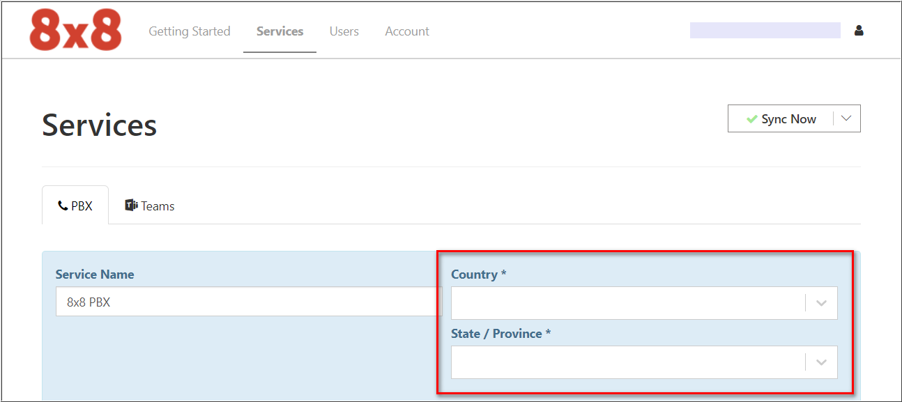This screenshot has height=402, width=902.
Task: Focus the Country select field
Action: click(x=644, y=303)
